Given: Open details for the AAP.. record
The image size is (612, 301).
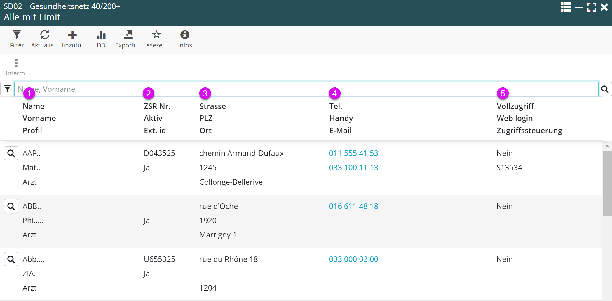Looking at the screenshot, I should (x=11, y=153).
